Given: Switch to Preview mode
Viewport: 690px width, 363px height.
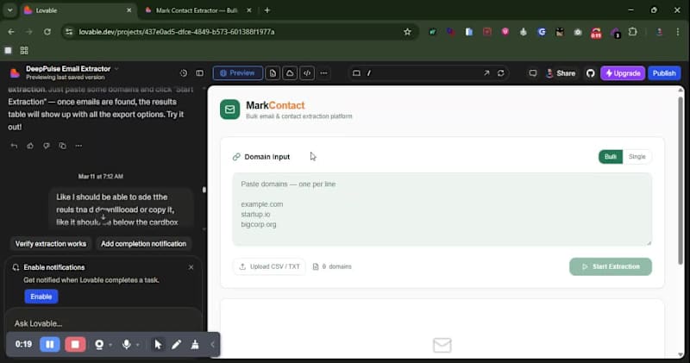Looking at the screenshot, I should tap(238, 73).
